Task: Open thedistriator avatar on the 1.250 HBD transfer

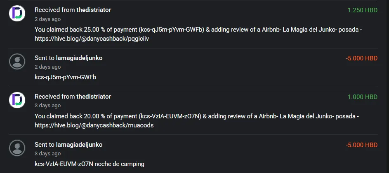Action: click(x=17, y=13)
